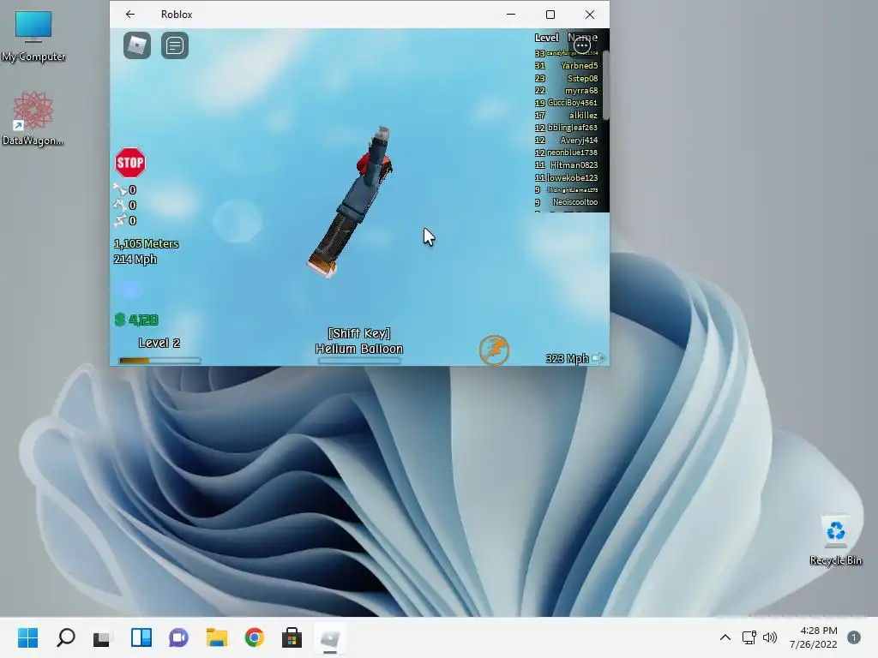Open DataWagon desktop shortcut
This screenshot has width=878, height=658.
[33, 118]
